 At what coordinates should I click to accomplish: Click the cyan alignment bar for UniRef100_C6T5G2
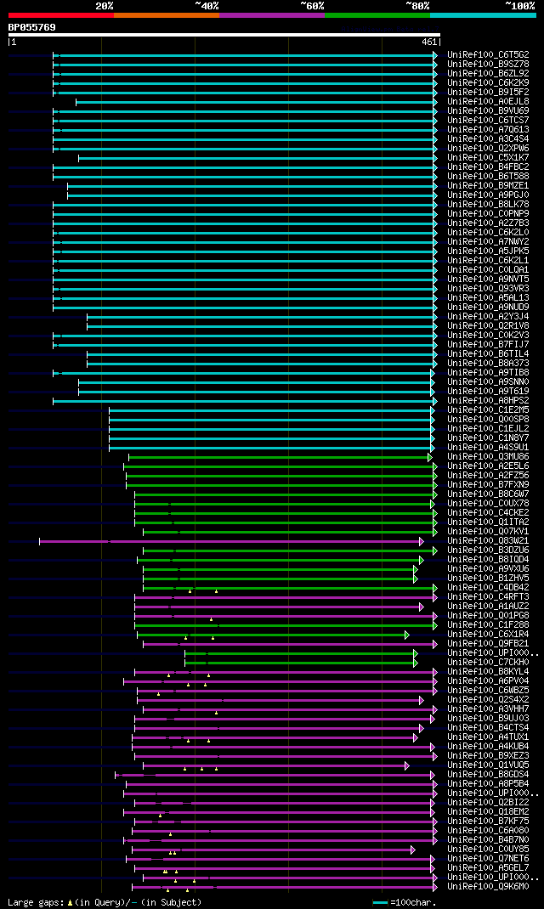click(x=244, y=56)
